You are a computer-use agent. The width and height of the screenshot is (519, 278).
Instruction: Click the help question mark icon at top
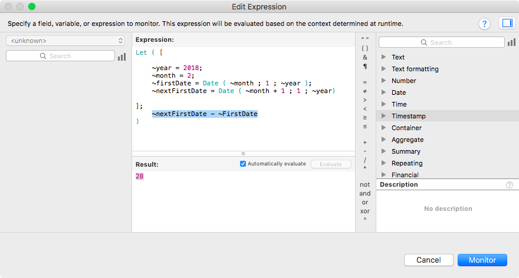[x=484, y=24]
